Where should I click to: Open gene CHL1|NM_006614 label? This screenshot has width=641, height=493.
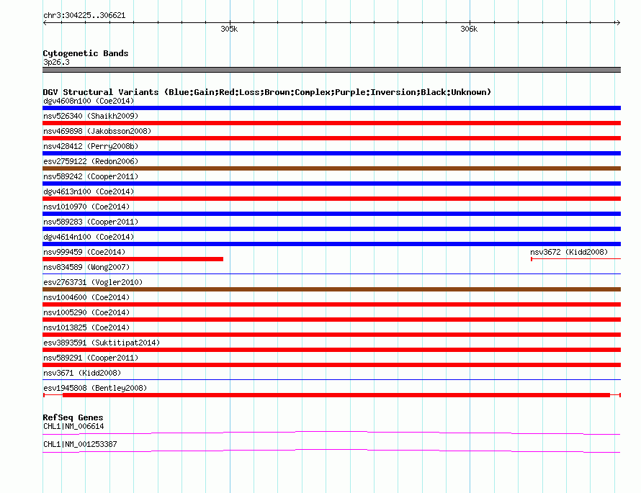(x=73, y=426)
